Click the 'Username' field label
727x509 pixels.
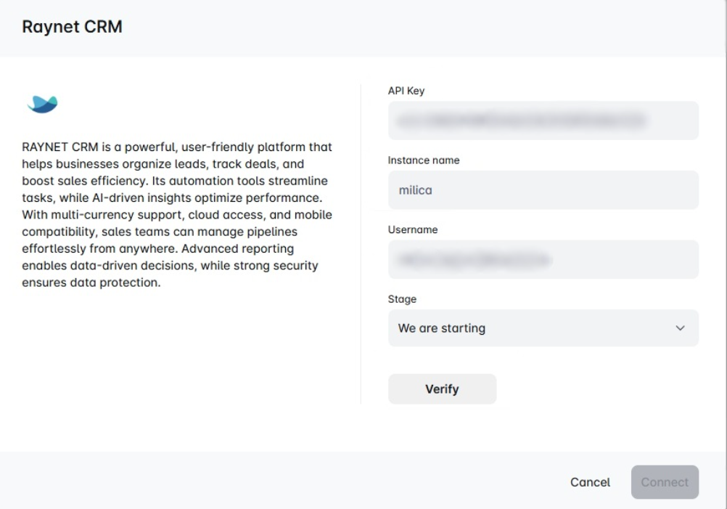(413, 229)
